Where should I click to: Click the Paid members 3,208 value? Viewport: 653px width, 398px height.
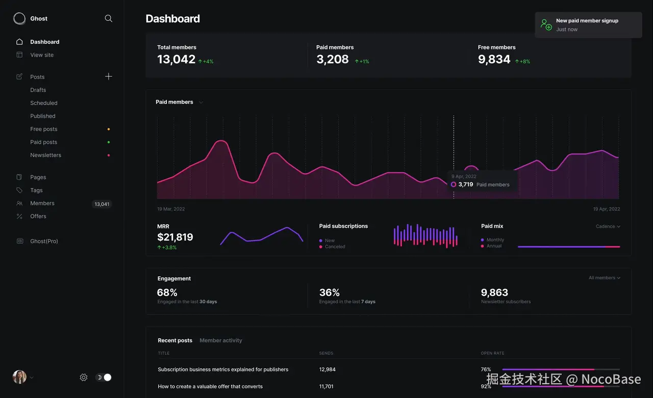pyautogui.click(x=333, y=60)
